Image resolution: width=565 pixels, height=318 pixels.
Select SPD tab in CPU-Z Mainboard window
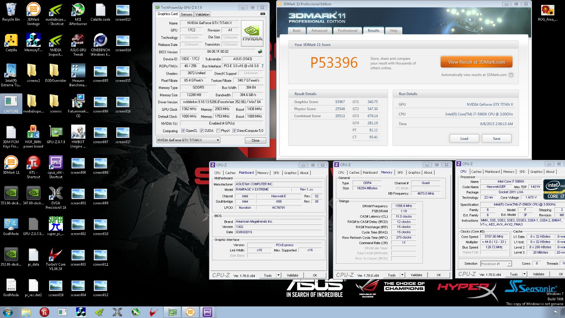pos(276,173)
